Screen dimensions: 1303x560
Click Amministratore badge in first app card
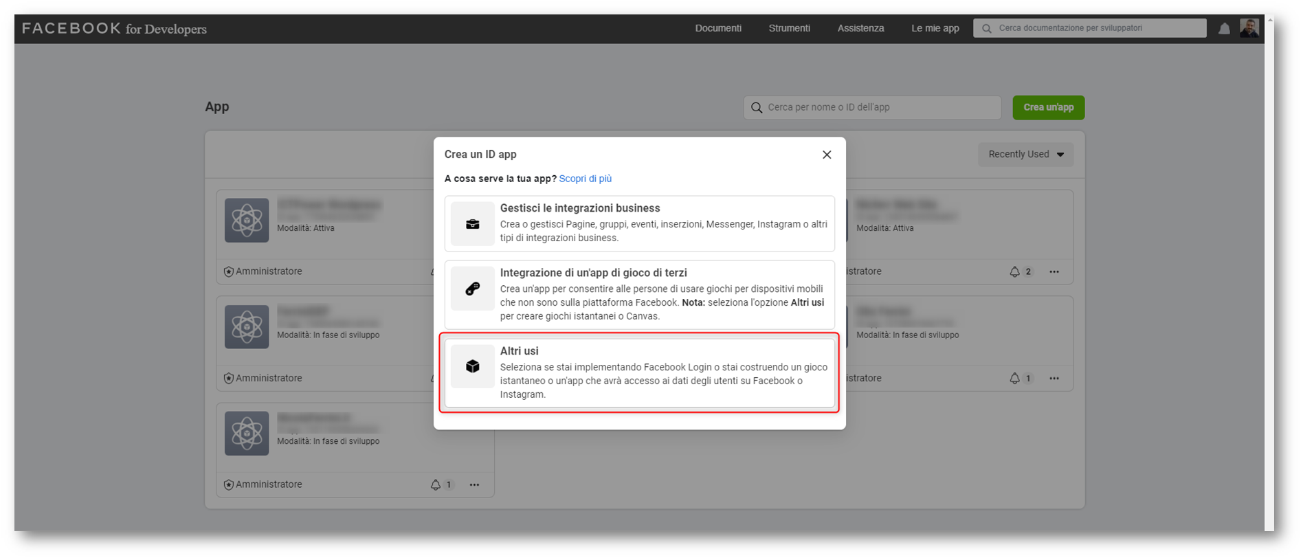pos(263,271)
